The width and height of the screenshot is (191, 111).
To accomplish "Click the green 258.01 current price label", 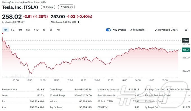I will pos(186,50).
